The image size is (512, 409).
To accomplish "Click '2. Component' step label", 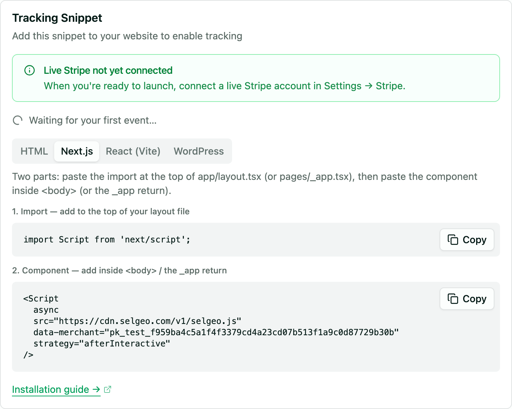I will point(119,271).
